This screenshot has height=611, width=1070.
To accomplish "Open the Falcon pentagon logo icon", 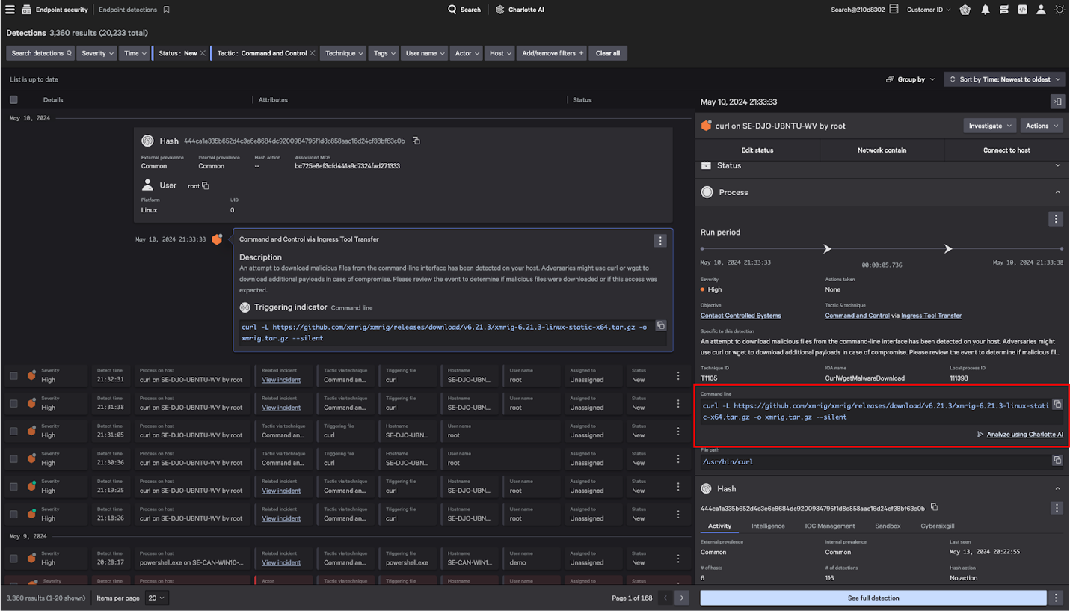I will pos(965,10).
